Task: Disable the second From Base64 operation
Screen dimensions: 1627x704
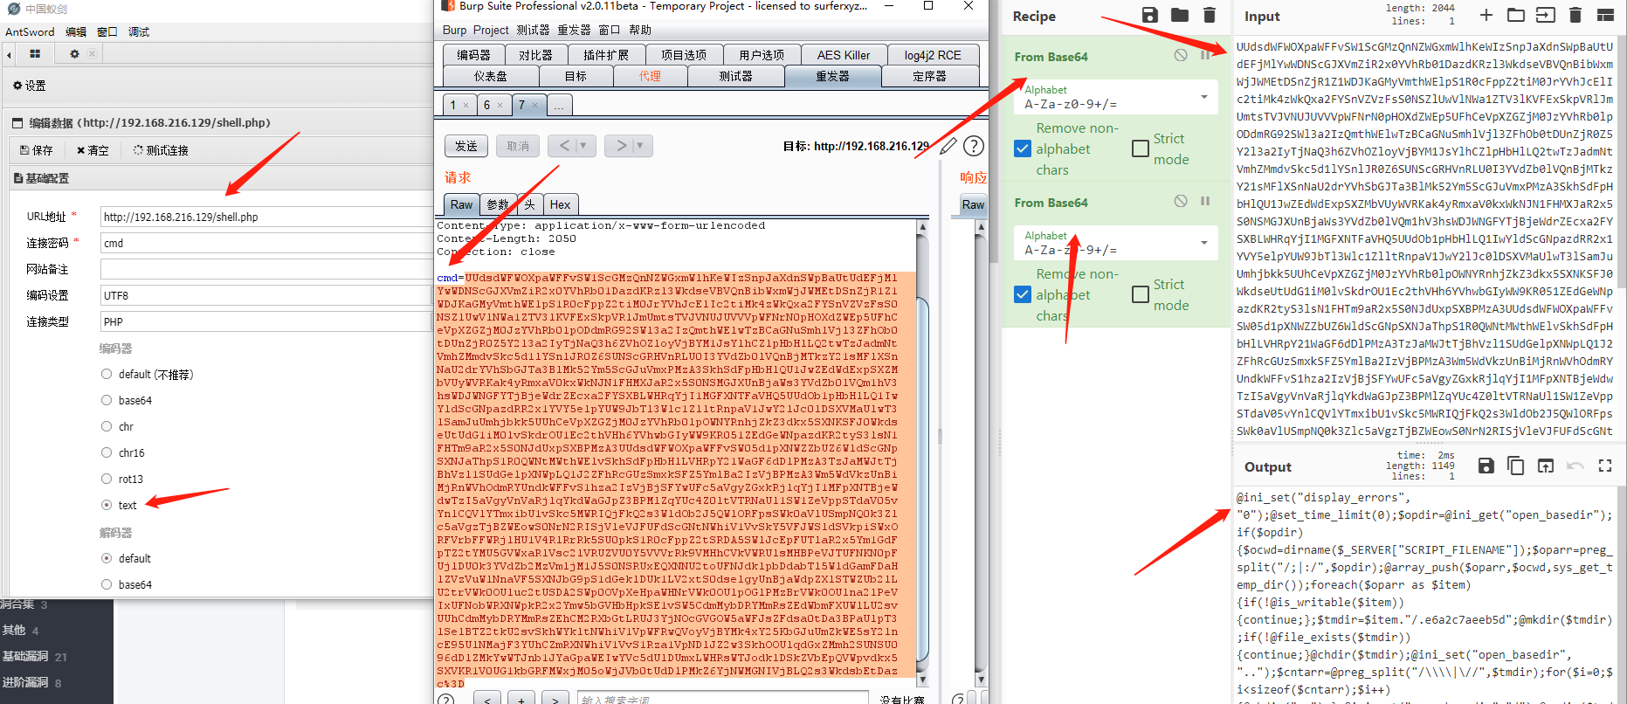Action: (x=1181, y=201)
